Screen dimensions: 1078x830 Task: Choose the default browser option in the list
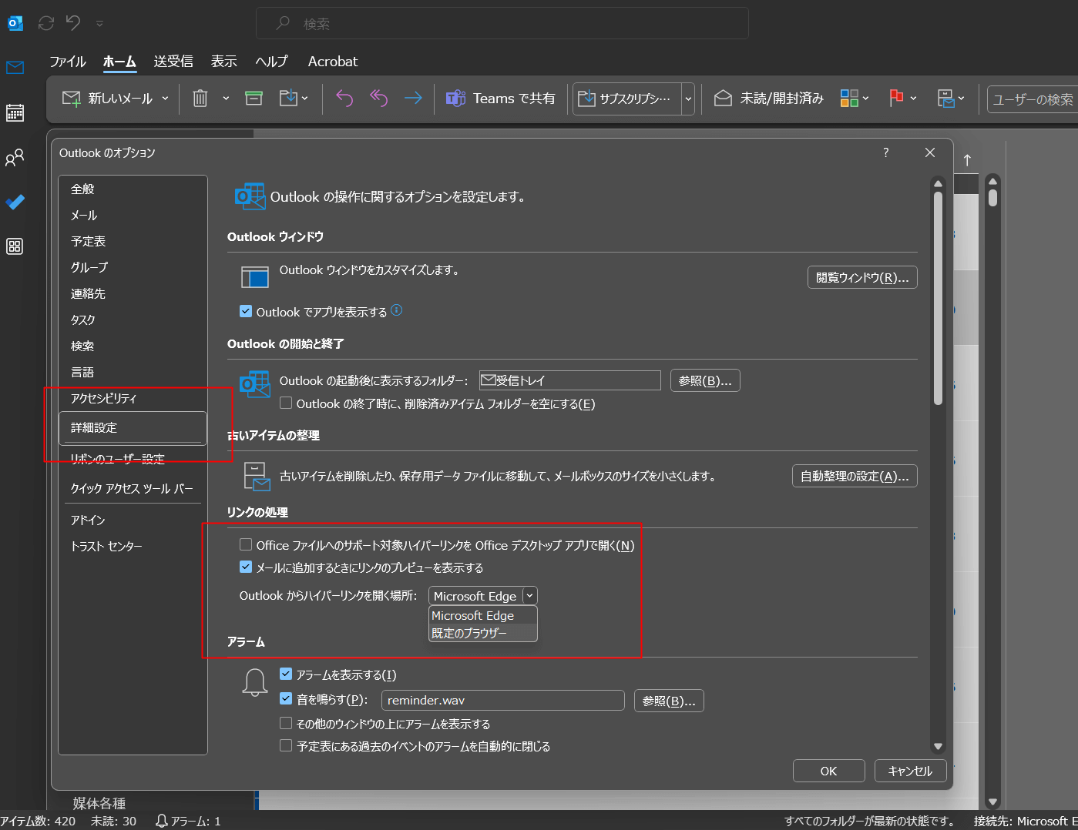click(x=482, y=633)
